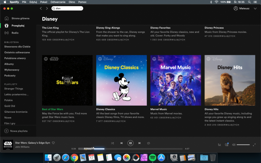Open the Odtwarzanie menu
This screenshot has height=163, width=261.
tap(58, 2)
